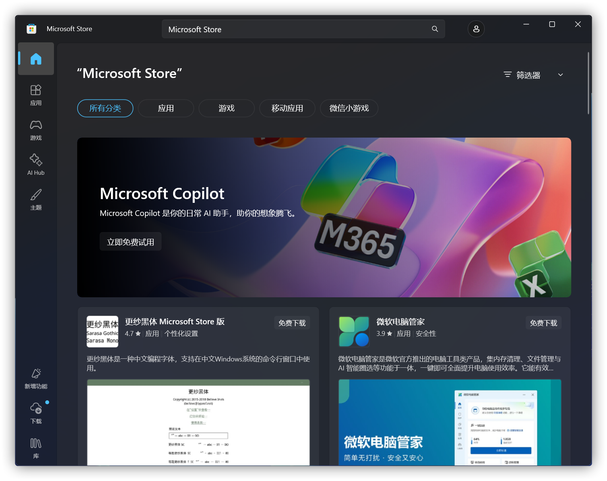Open the 微软电脑管家 screenshot preview
Viewport: 607px width, 481px height.
[x=450, y=422]
